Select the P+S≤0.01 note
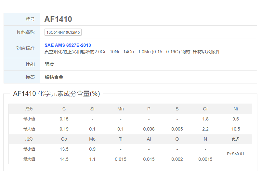Screen dimensions: 260x177 click(x=236, y=154)
